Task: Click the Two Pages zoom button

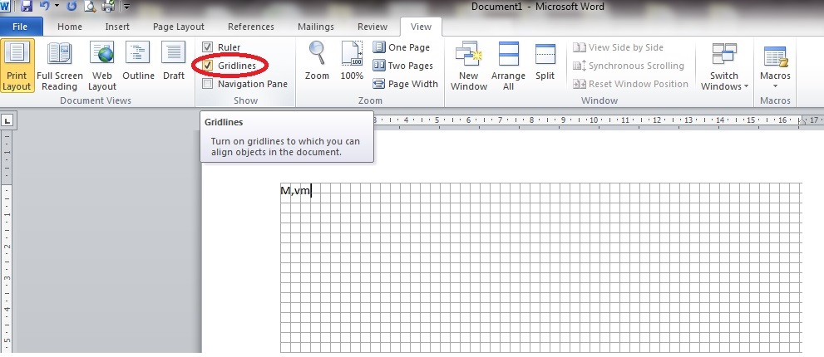Action: (x=403, y=66)
